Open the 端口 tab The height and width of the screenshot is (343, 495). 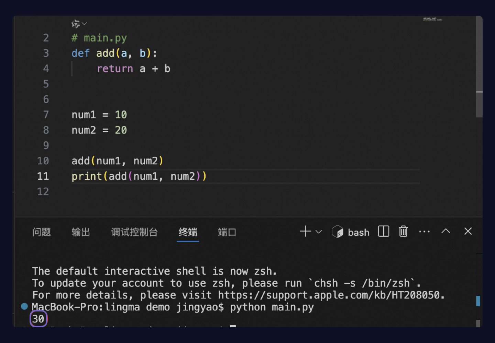click(x=227, y=232)
